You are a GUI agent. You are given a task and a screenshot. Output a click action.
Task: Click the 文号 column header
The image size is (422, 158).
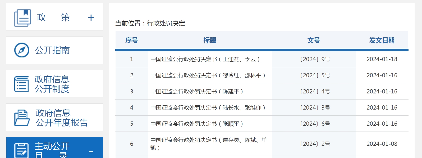point(314,40)
